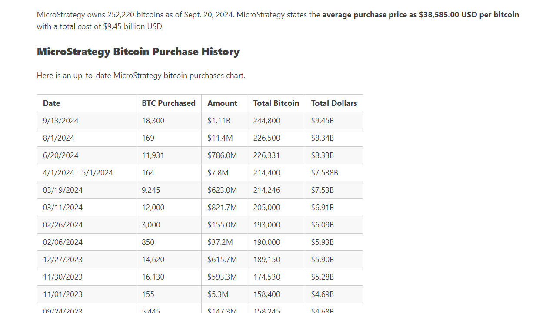This screenshot has height=313, width=556.
Task: Click the Date column header
Action: pos(87,103)
